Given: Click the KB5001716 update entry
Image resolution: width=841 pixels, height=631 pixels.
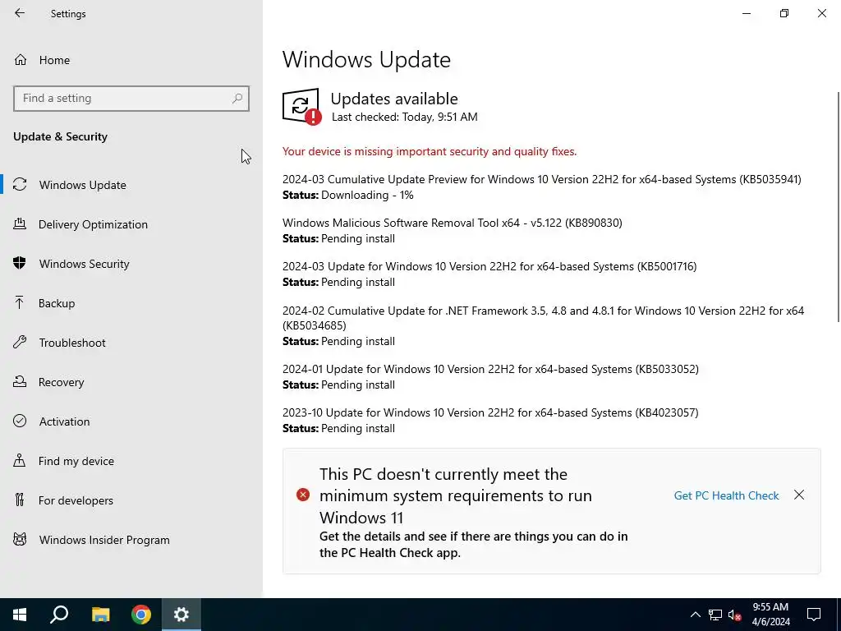Looking at the screenshot, I should click(x=489, y=266).
